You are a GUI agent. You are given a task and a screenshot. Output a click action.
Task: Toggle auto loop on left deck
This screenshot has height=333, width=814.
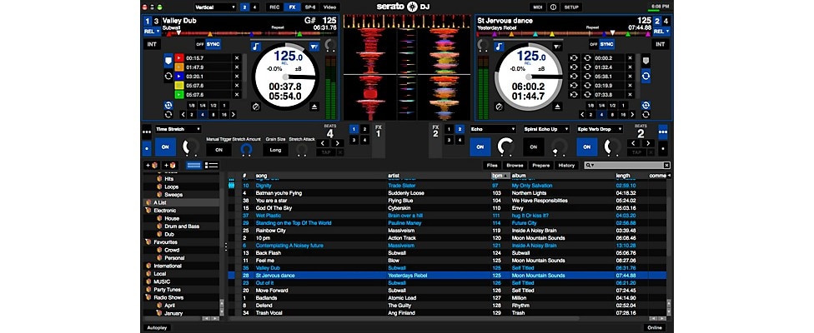pos(168,105)
